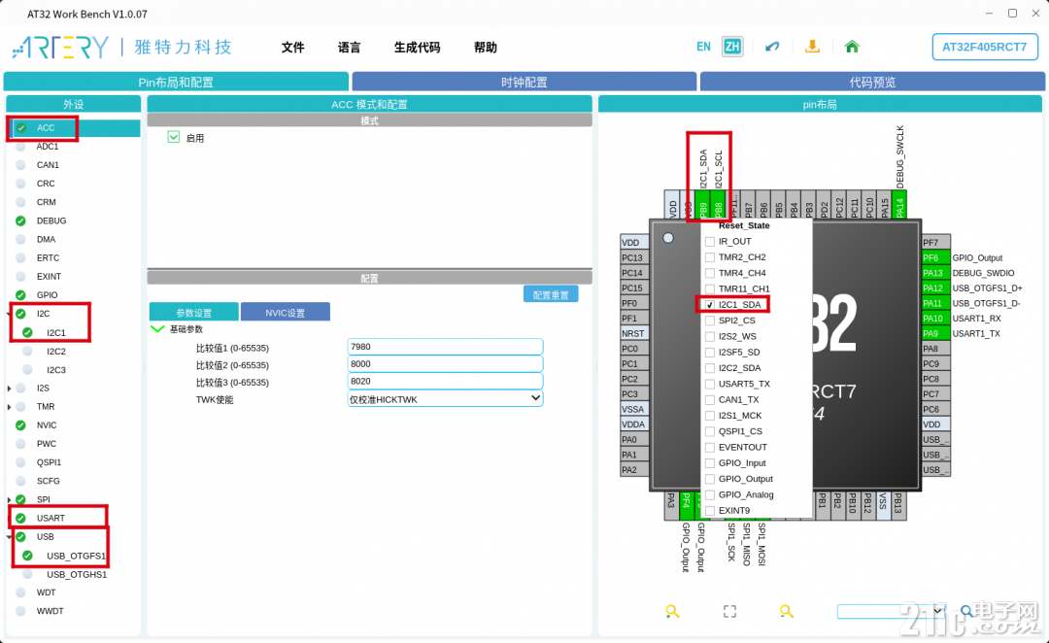1049x643 pixels.
Task: Open 参数设置 tab
Action: 193,313
